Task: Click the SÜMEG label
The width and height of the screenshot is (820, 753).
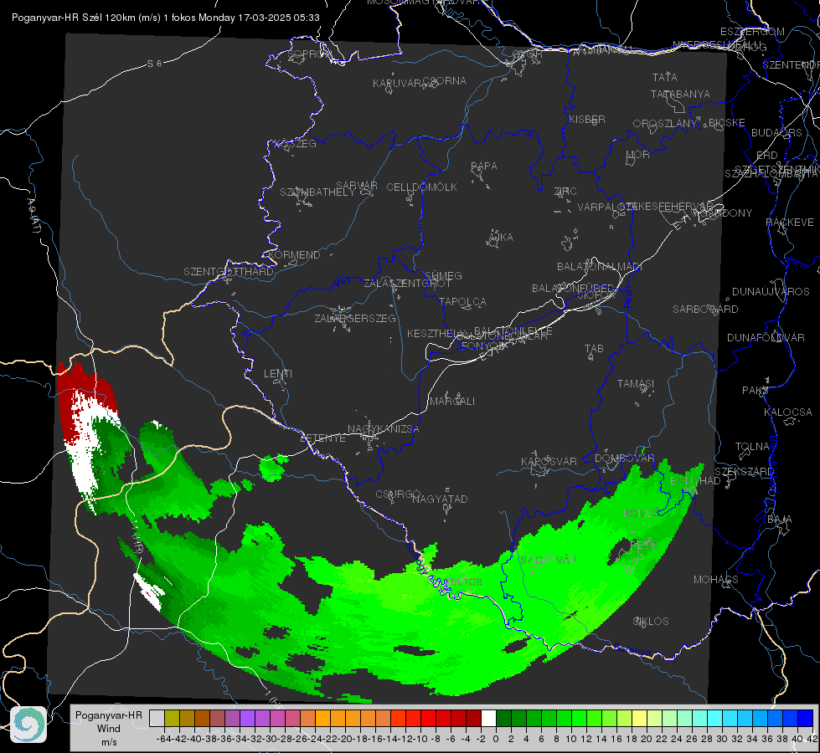Action: (443, 275)
